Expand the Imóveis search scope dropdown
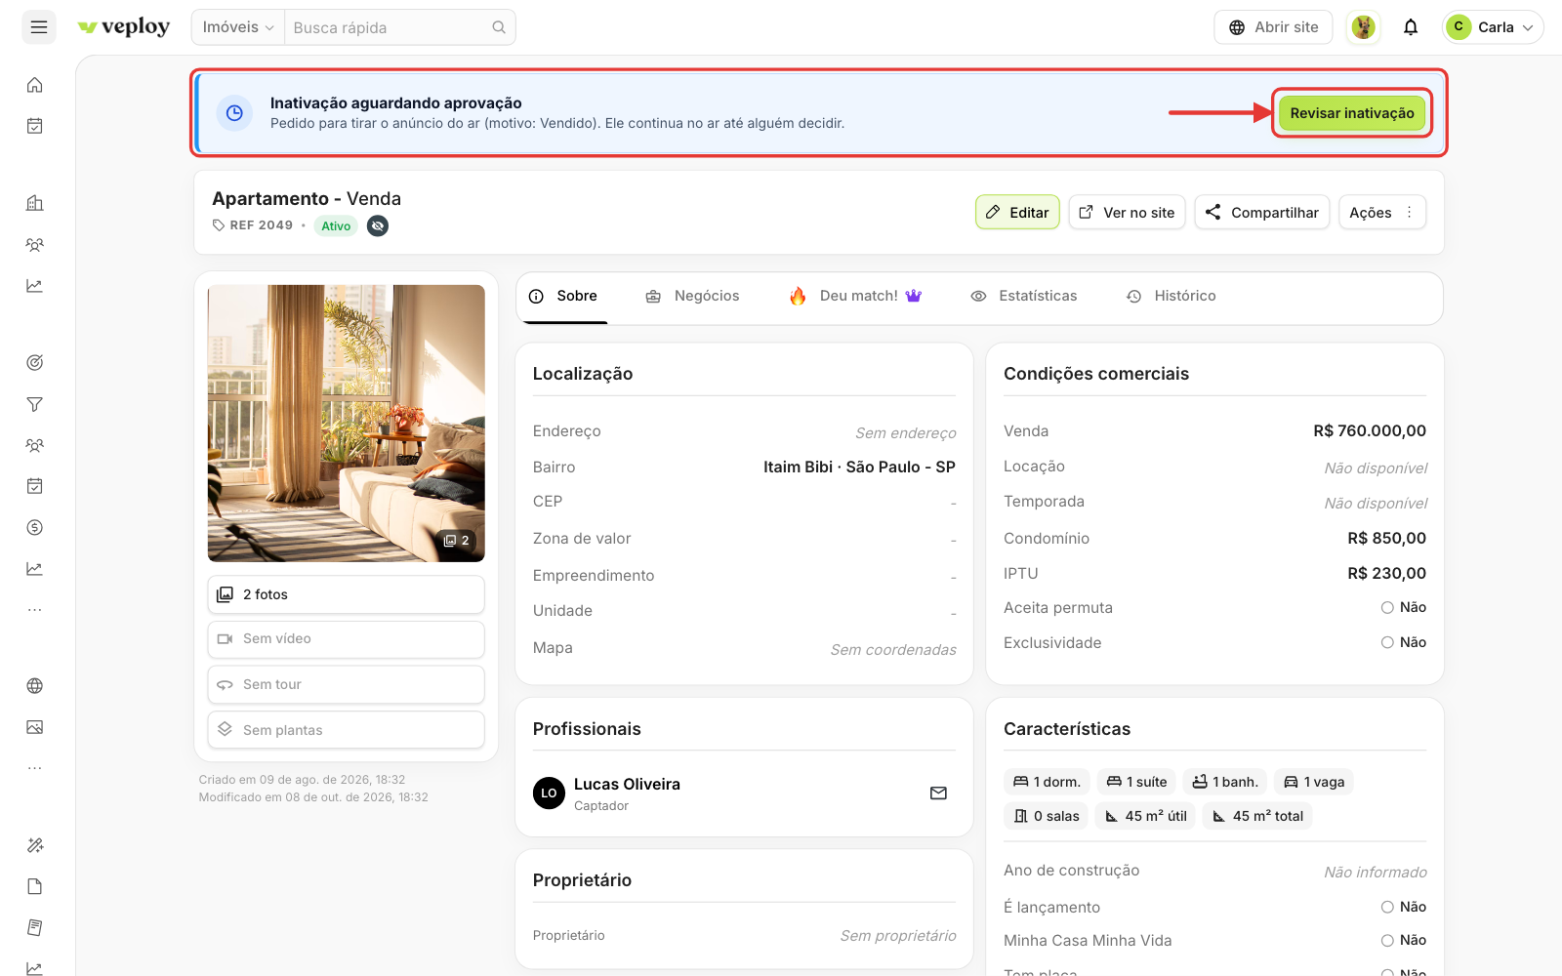The width and height of the screenshot is (1562, 976). pos(238,27)
